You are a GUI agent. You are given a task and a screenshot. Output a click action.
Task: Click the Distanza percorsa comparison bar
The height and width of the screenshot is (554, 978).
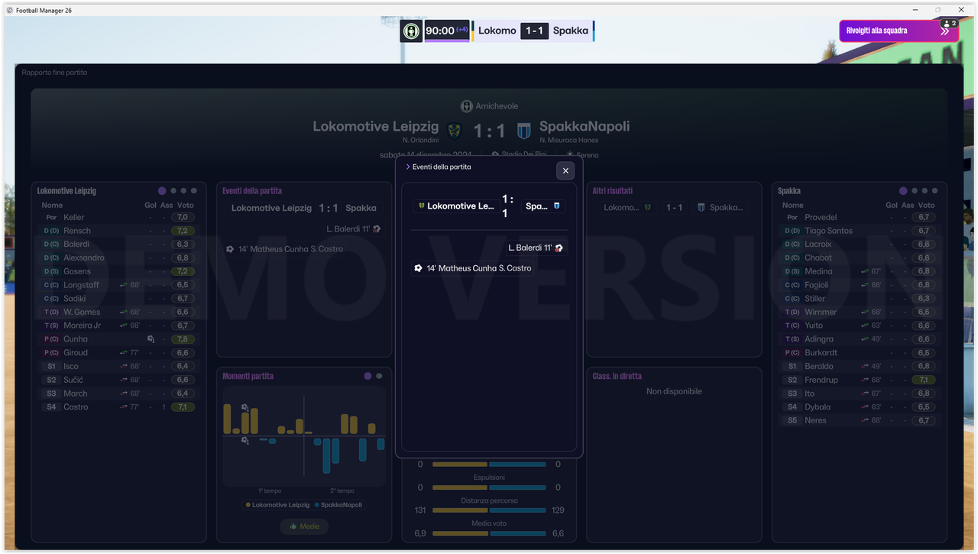pyautogui.click(x=489, y=510)
